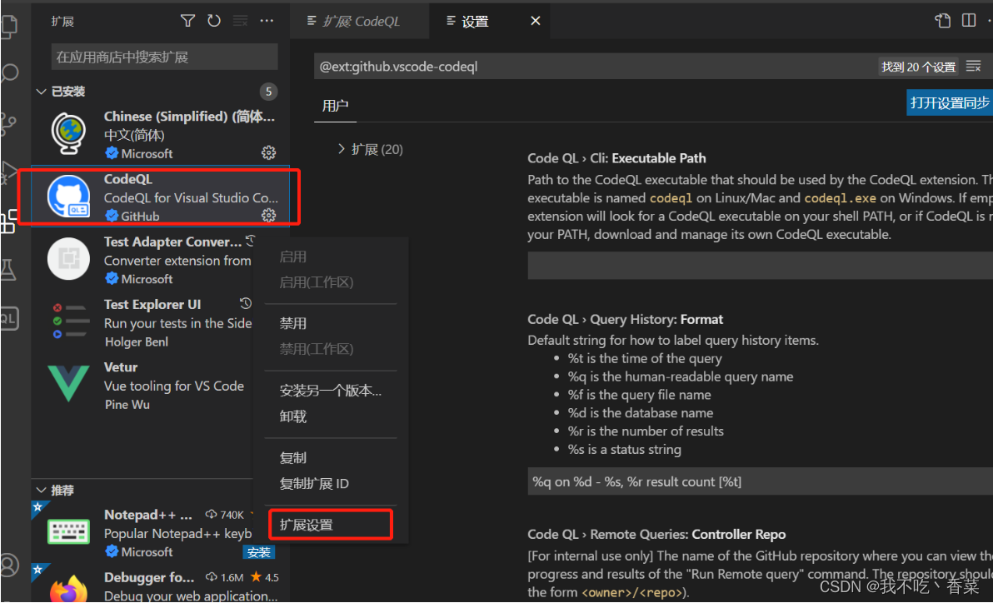Click the extensions marketplace search box
The image size is (993, 603).
[x=164, y=57]
